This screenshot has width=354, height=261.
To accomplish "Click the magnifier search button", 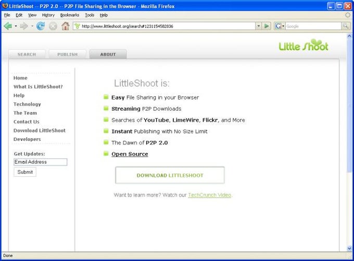I will [346, 26].
